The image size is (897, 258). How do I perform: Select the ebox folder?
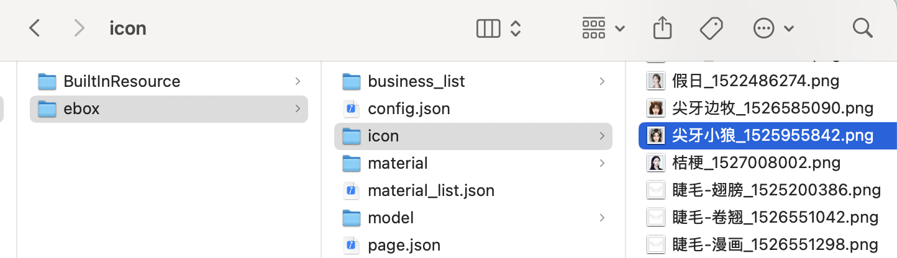[x=81, y=109]
